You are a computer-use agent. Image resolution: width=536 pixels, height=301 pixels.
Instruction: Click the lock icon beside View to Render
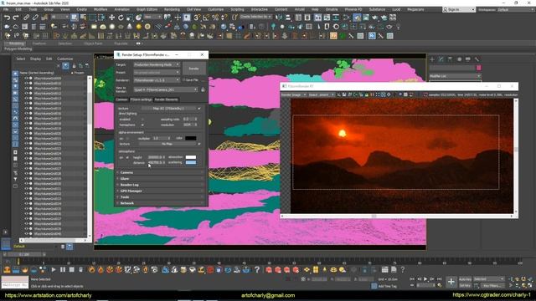pos(203,89)
